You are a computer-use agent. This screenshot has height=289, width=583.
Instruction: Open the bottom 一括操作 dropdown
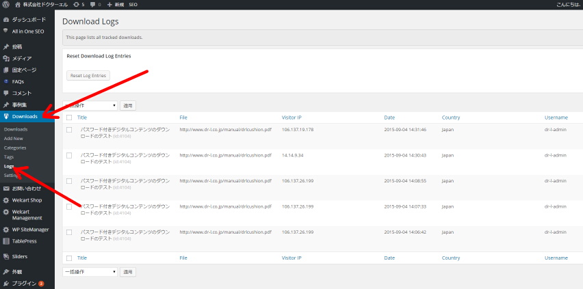tap(90, 272)
